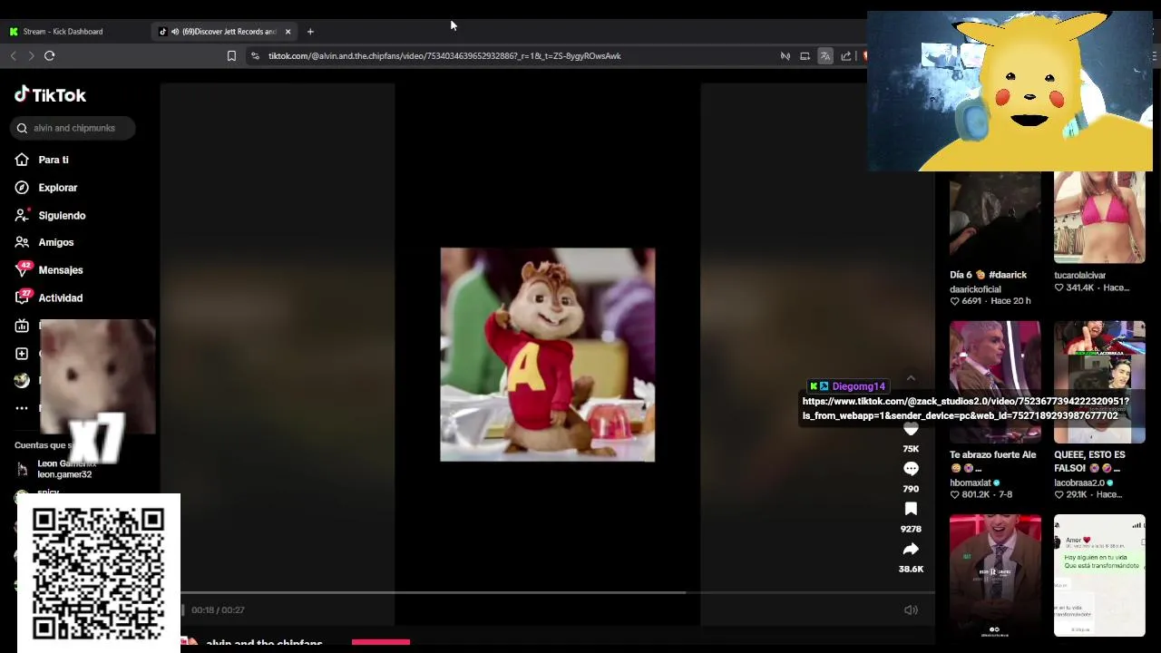
Task: Open Te abrazo fuerte Ale video thumbnail
Action: click(995, 382)
